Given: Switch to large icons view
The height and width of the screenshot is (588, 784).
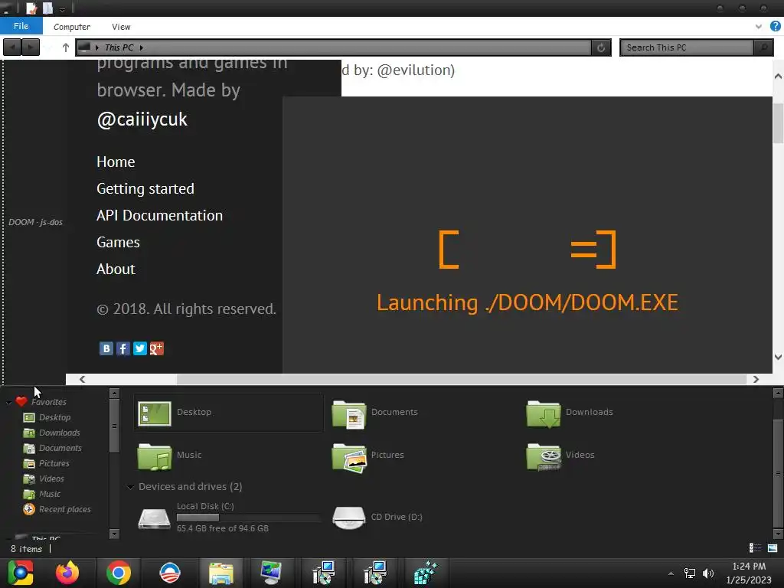Looking at the screenshot, I should pos(773,548).
